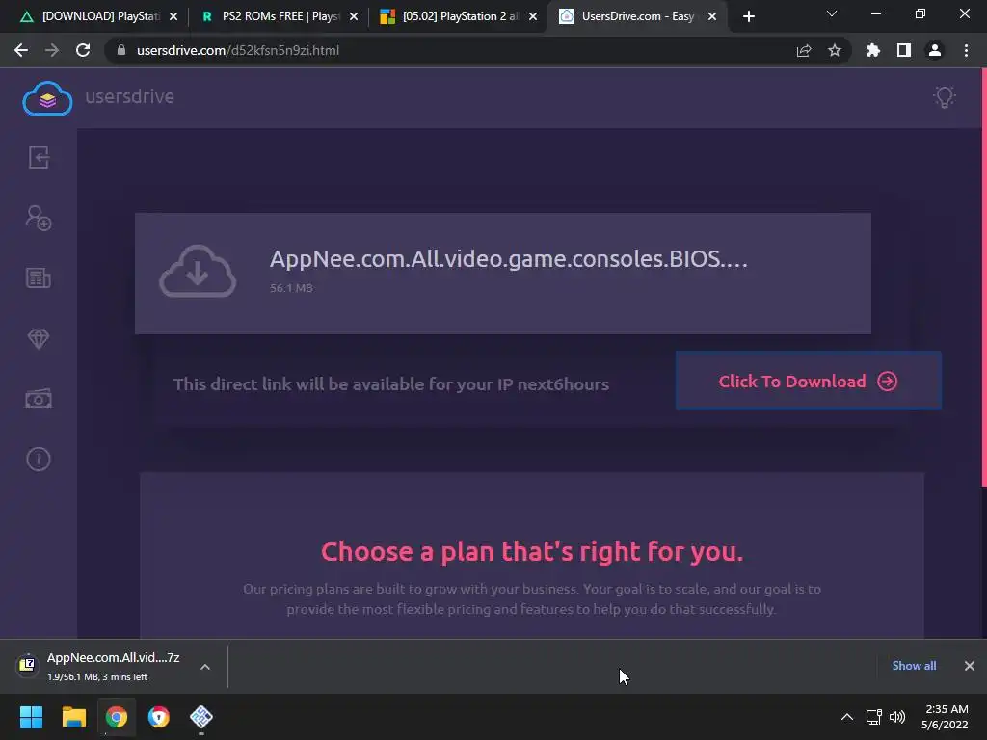
Task: Open the diamond premium sidebar icon
Action: pos(39,338)
